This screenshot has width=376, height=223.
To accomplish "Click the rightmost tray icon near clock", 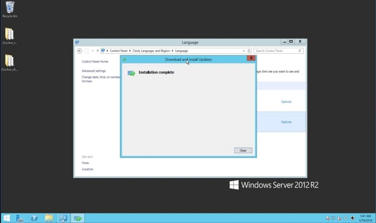I will pos(352,218).
